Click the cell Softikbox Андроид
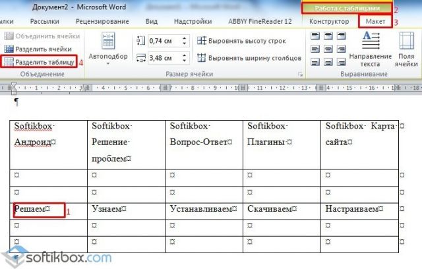The height and width of the screenshot is (269, 422). tap(48, 145)
